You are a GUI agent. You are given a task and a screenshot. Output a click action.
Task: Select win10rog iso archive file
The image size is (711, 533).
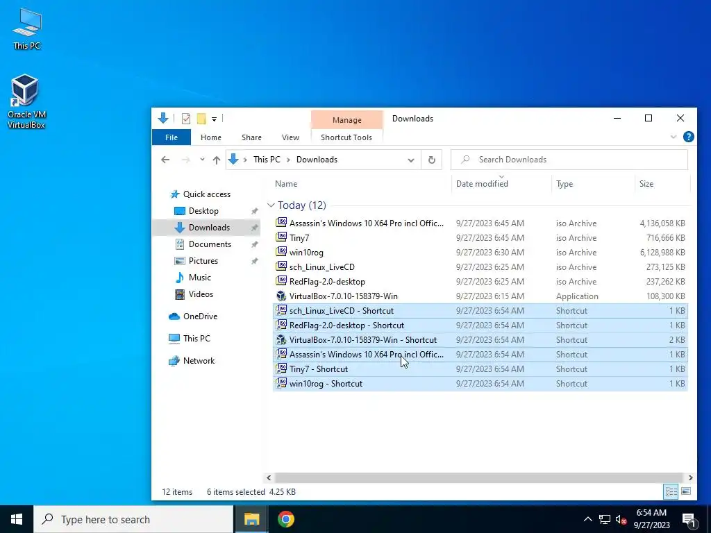[480, 253]
